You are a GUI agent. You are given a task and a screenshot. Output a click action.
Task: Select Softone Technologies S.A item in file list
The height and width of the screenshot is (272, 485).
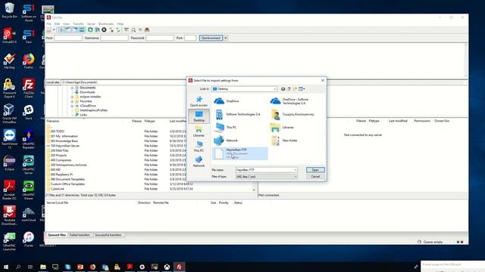(x=237, y=114)
